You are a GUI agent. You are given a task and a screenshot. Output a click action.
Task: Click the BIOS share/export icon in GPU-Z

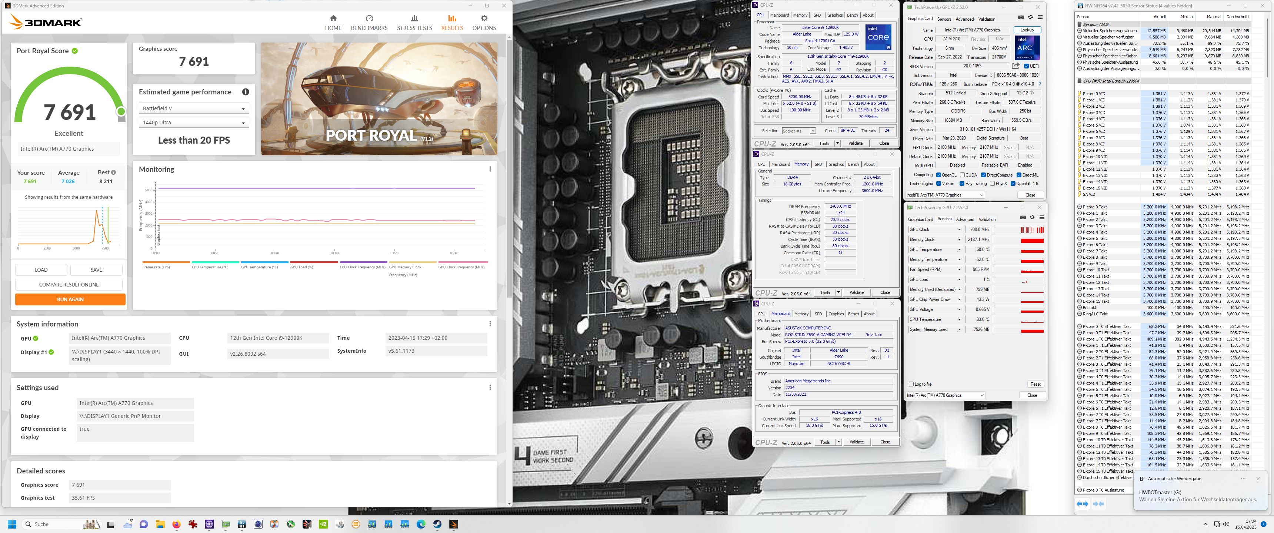[x=1015, y=66]
